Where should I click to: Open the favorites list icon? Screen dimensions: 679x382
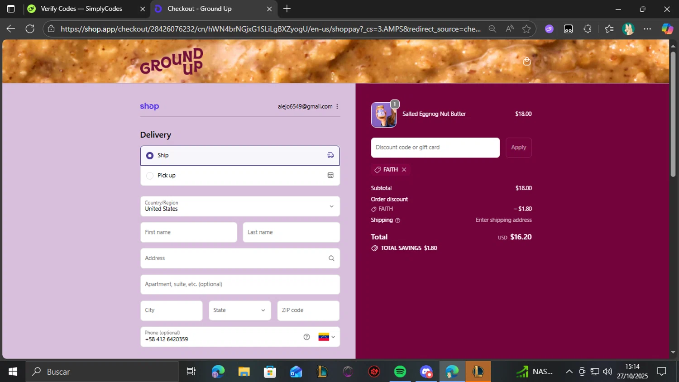pos(609,29)
